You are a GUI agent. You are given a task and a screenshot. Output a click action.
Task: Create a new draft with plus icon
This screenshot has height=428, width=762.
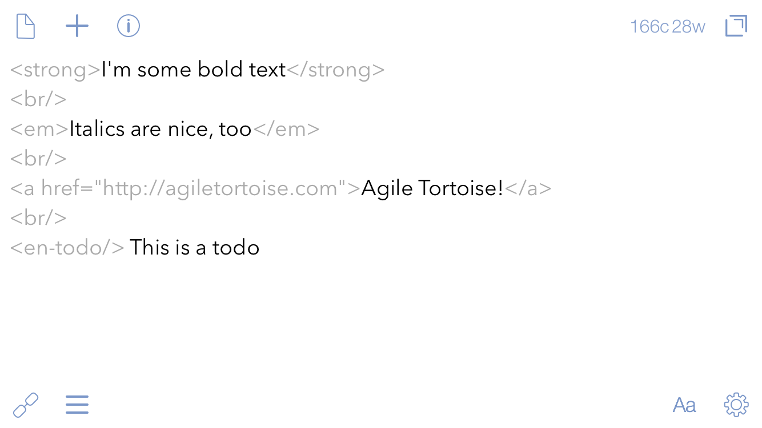click(77, 26)
